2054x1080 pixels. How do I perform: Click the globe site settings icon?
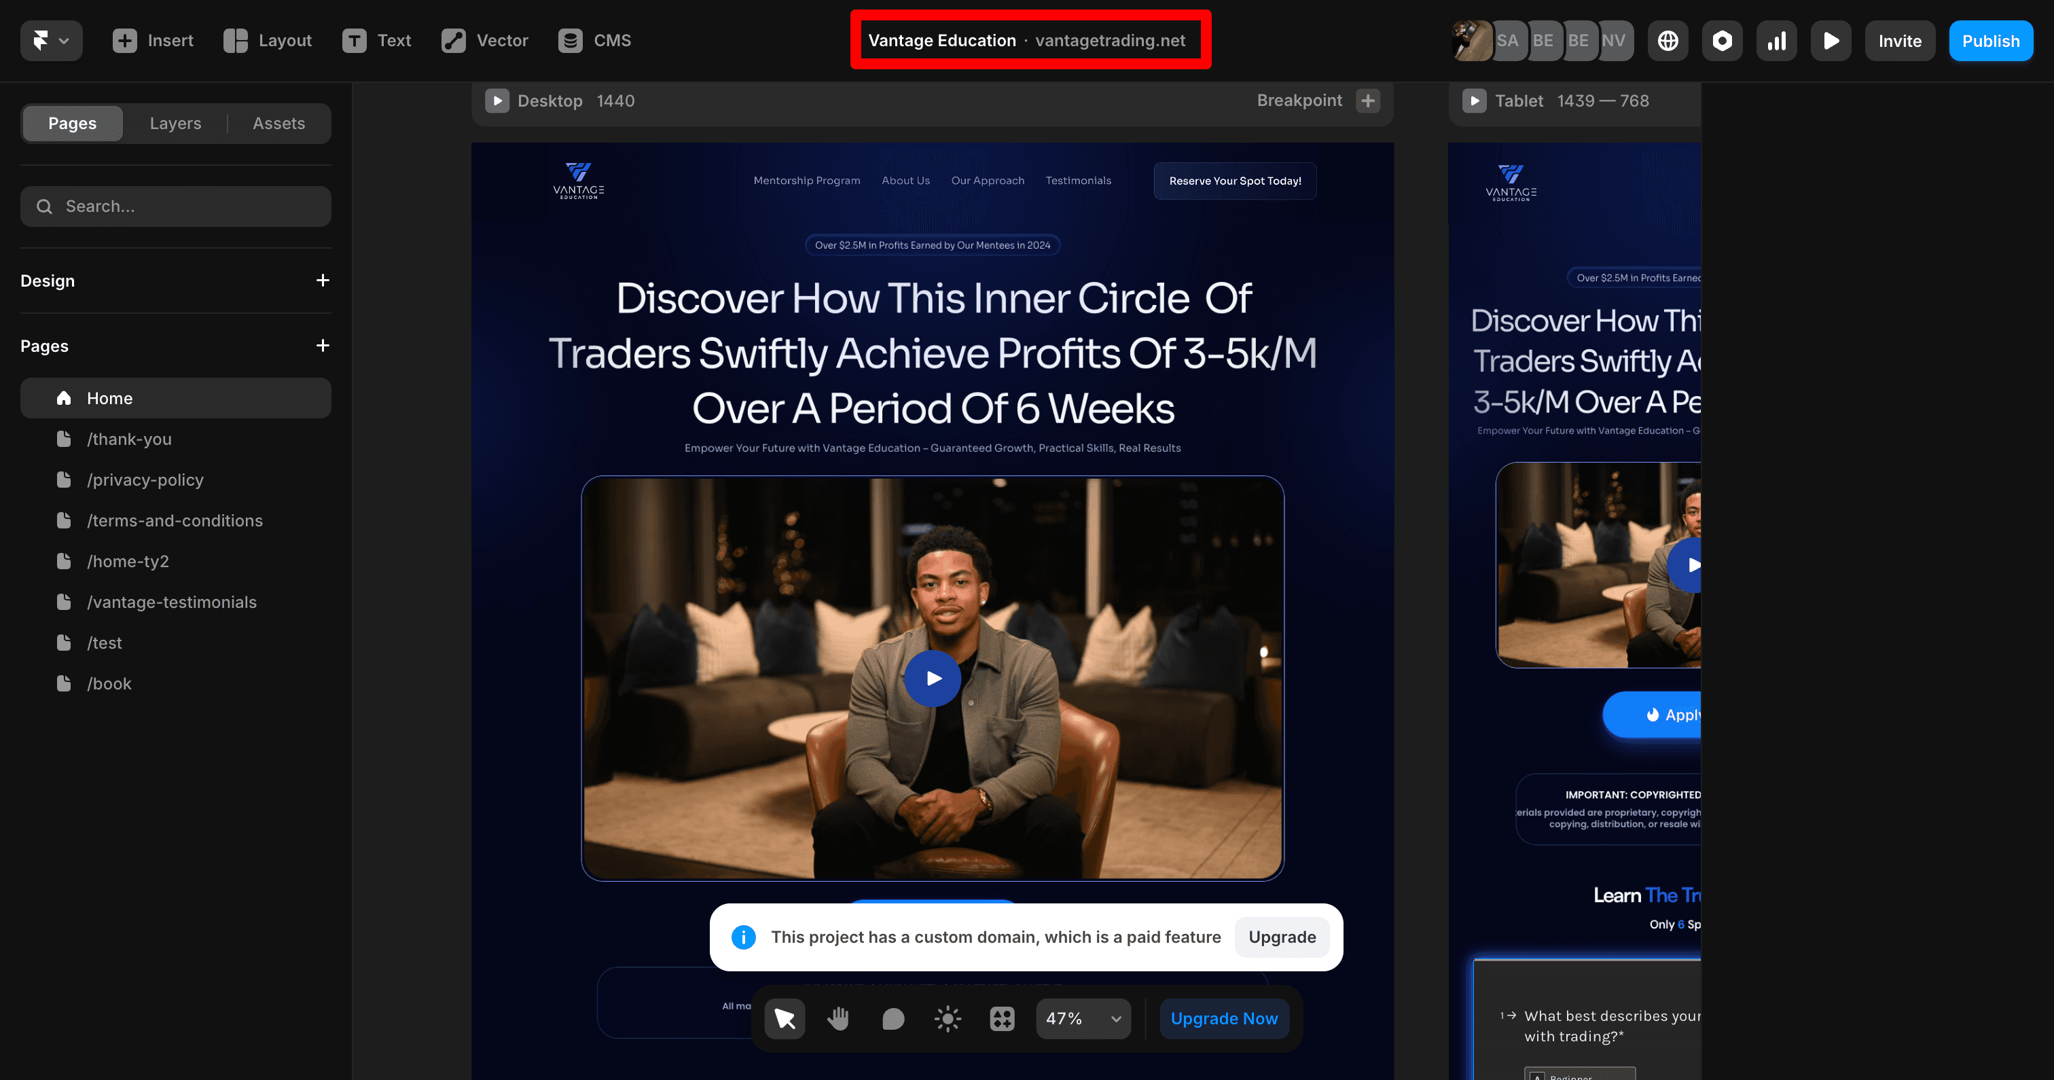tap(1668, 41)
